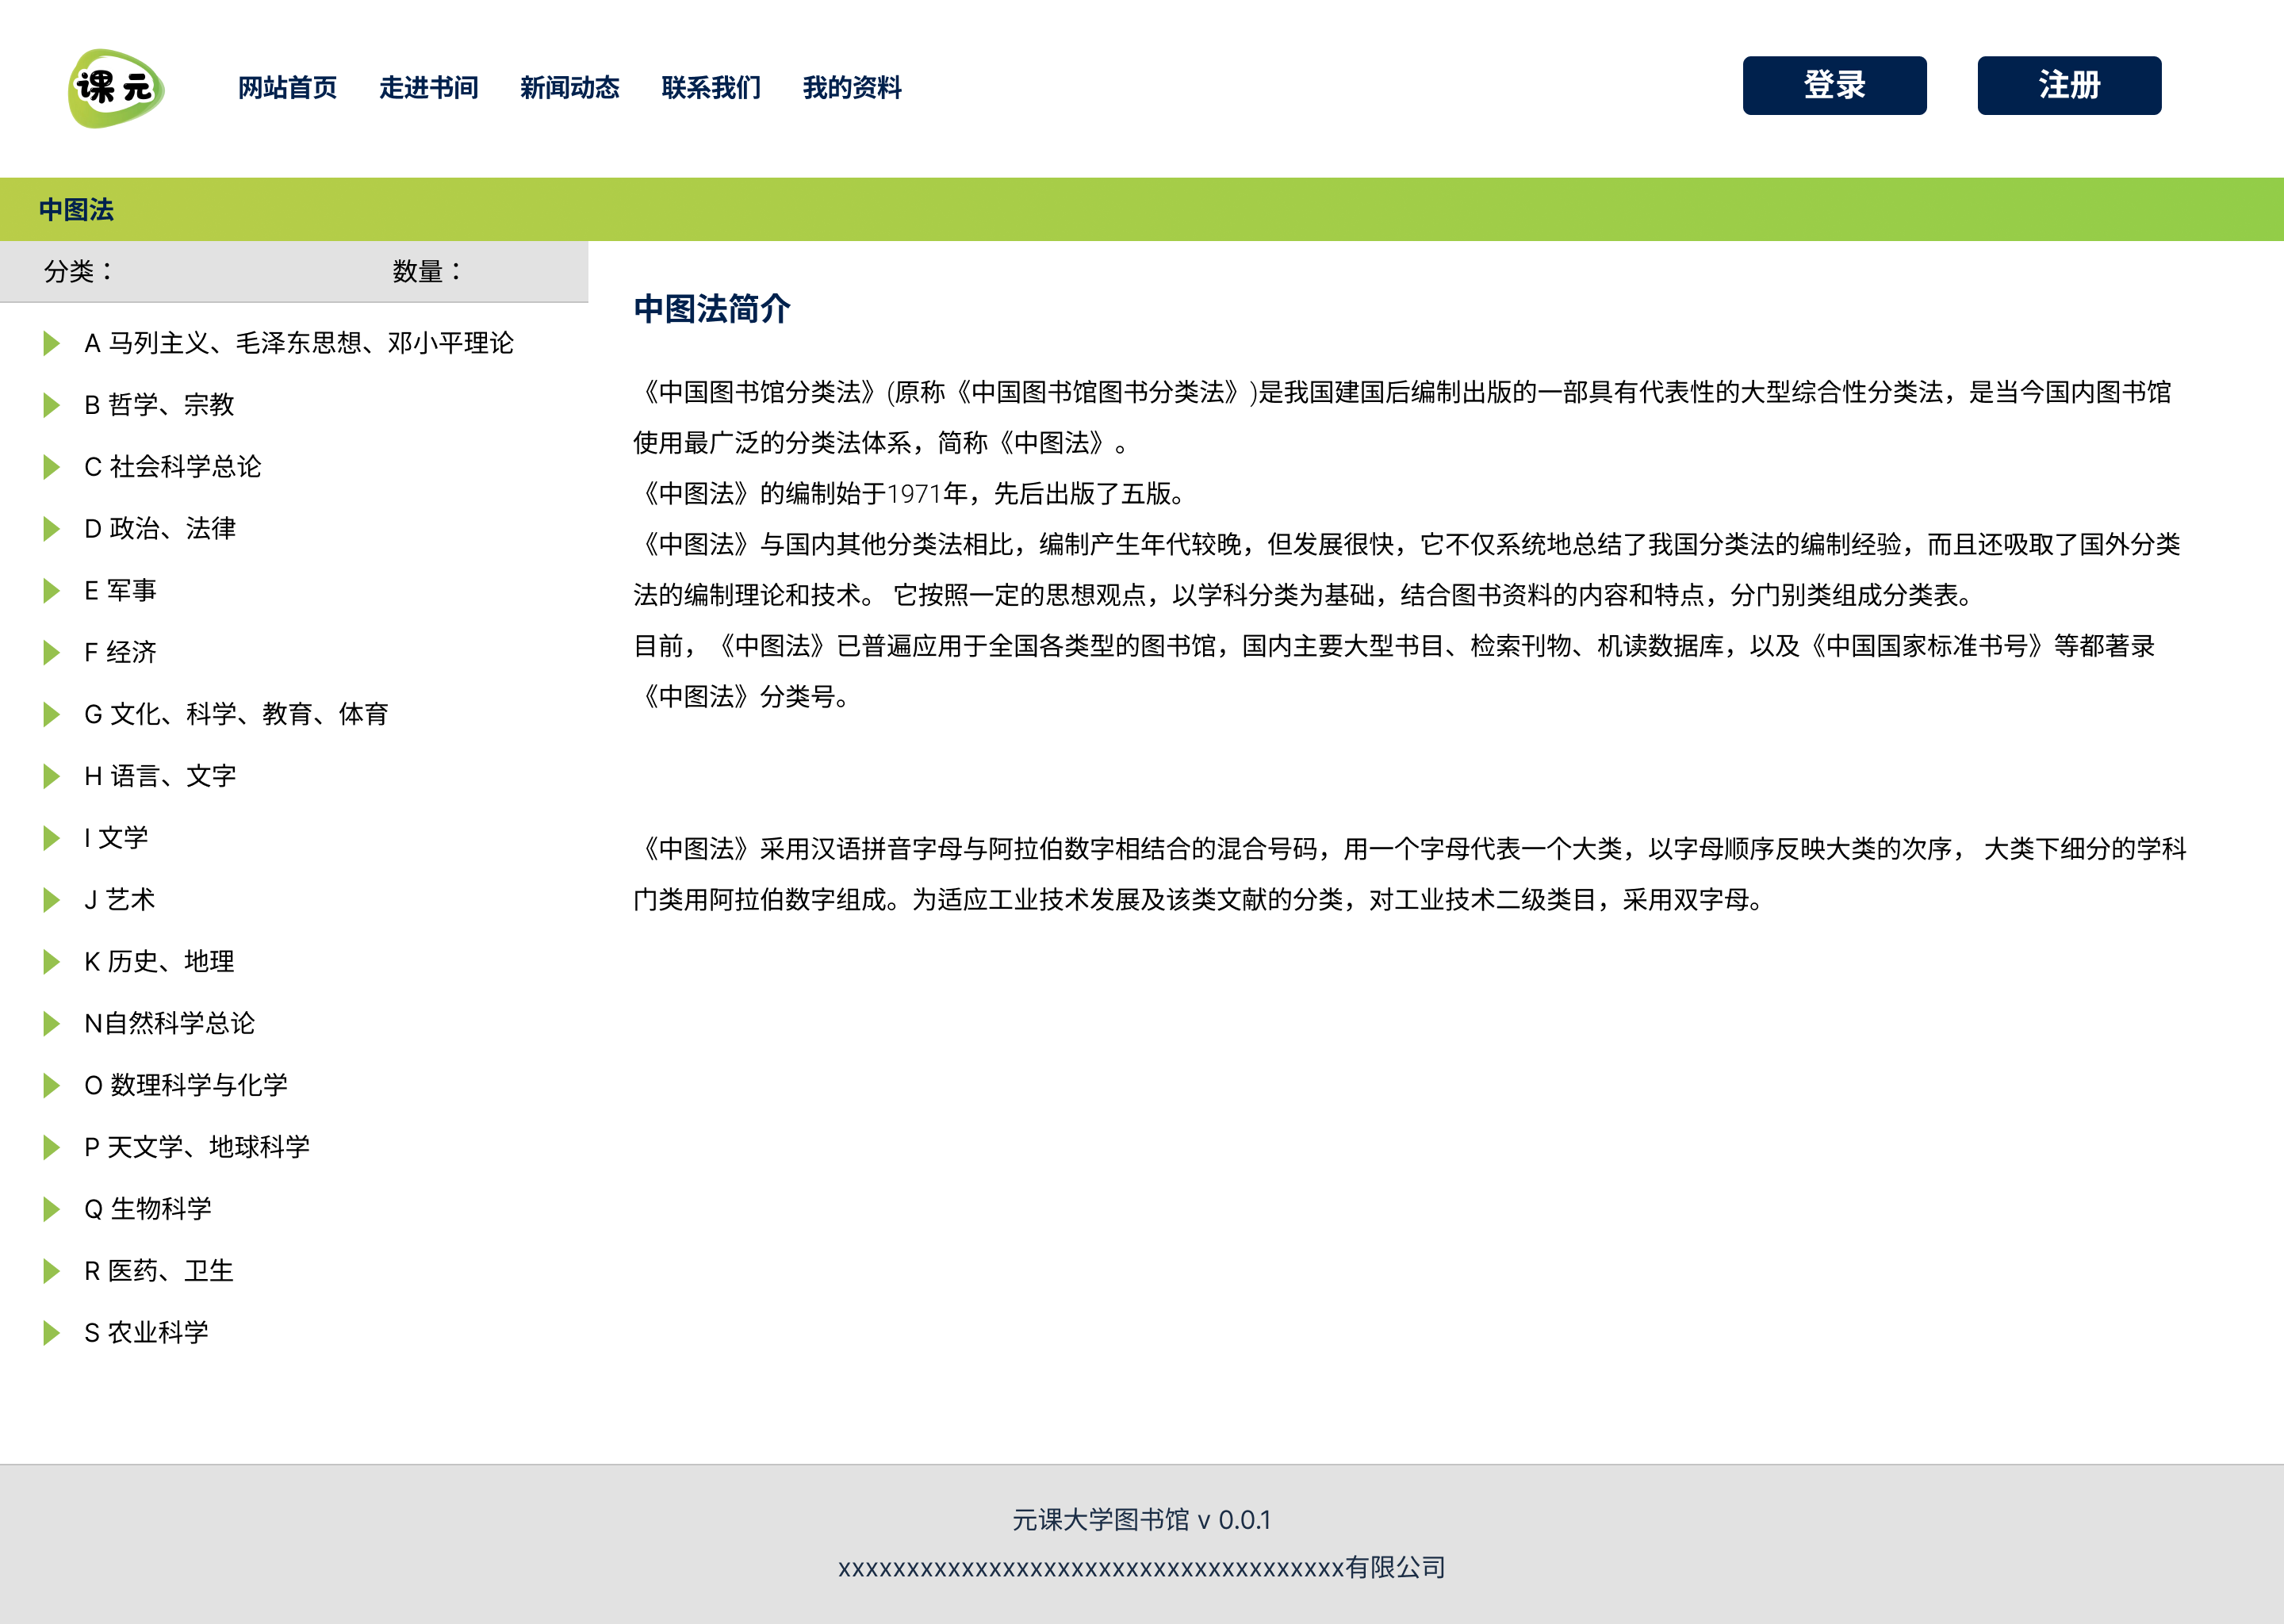This screenshot has height=1624, width=2284.
Task: Click arrow icon beside H 语言、文字
Action: point(51,776)
